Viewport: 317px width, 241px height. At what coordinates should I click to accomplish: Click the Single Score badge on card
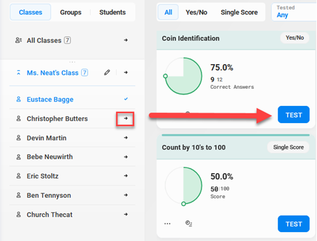288,147
